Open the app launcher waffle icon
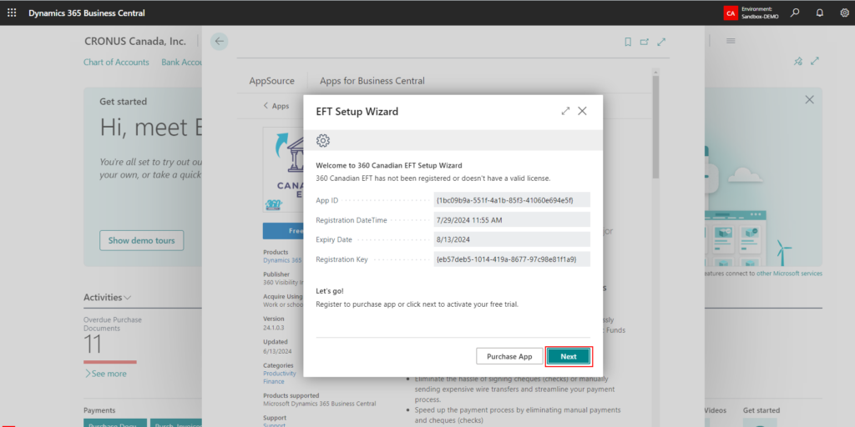Viewport: 855px width, 427px height. [12, 13]
